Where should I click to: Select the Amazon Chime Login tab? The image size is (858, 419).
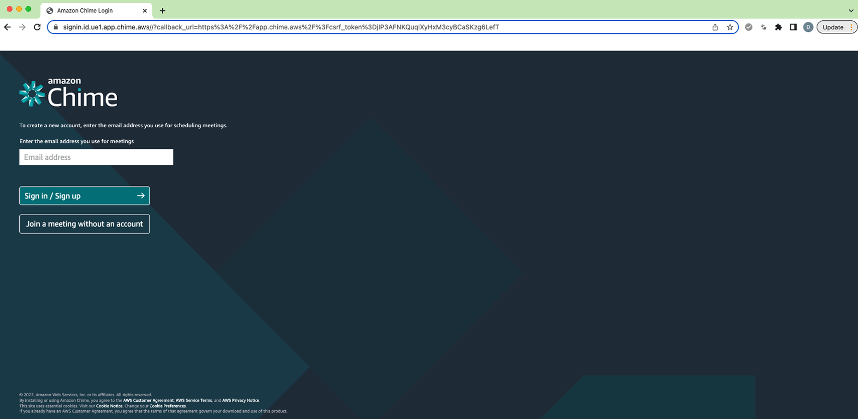coord(92,10)
